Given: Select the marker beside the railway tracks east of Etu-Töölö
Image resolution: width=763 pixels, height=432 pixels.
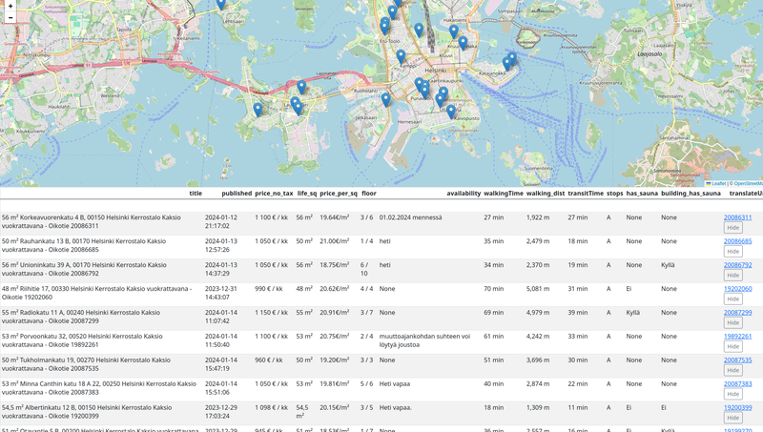Looking at the screenshot, I should (419, 31).
